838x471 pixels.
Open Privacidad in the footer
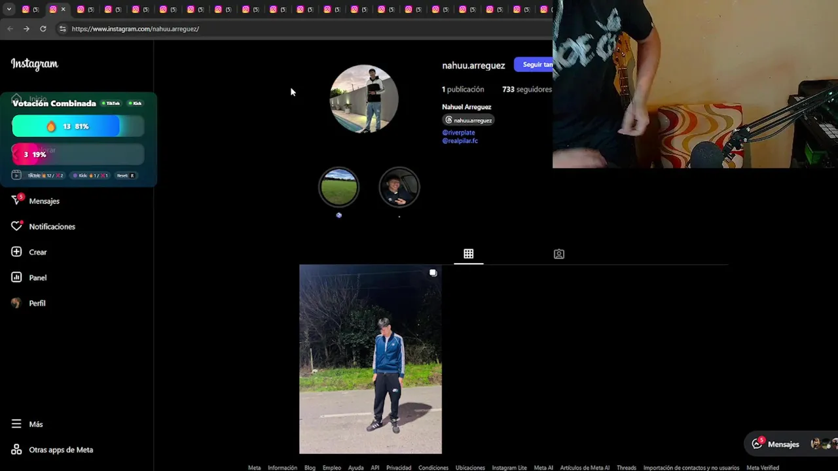tap(399, 468)
